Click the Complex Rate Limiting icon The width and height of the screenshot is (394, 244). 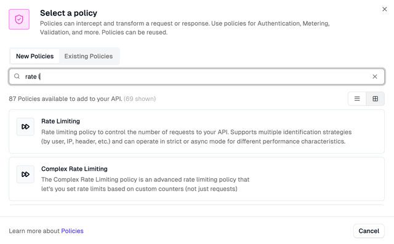pos(25,175)
